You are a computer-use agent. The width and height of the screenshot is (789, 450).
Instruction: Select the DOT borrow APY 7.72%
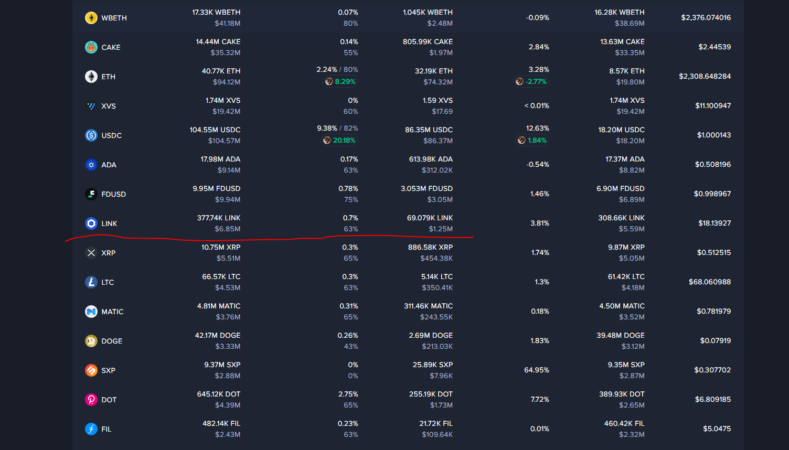pyautogui.click(x=540, y=399)
